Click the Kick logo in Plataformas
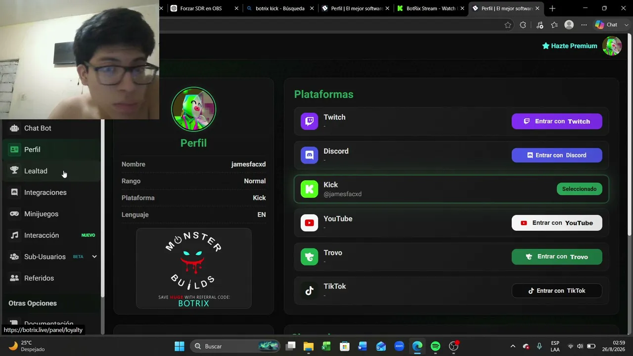 310,189
